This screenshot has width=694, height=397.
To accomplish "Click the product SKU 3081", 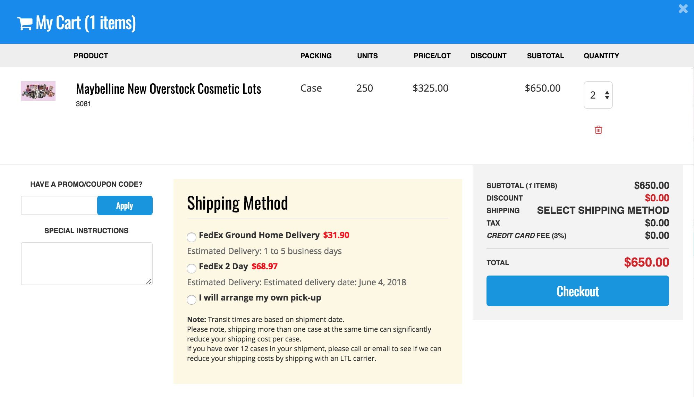I will coord(83,104).
